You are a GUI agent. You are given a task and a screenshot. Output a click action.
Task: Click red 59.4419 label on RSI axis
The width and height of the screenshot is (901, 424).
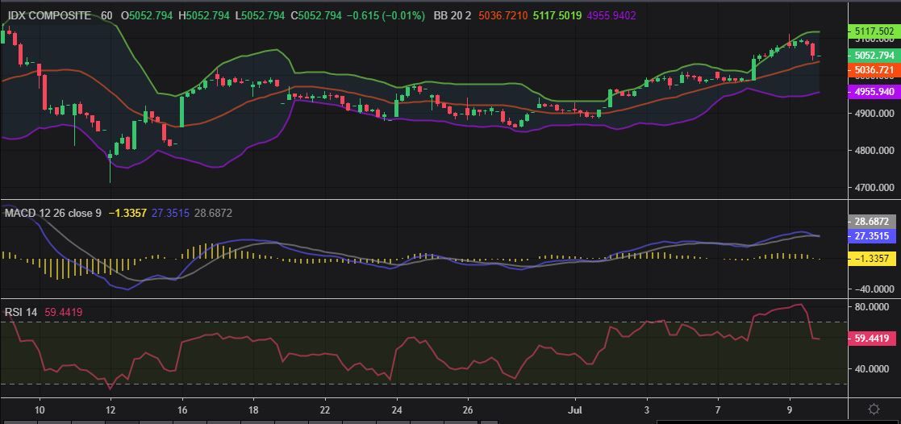coord(874,339)
